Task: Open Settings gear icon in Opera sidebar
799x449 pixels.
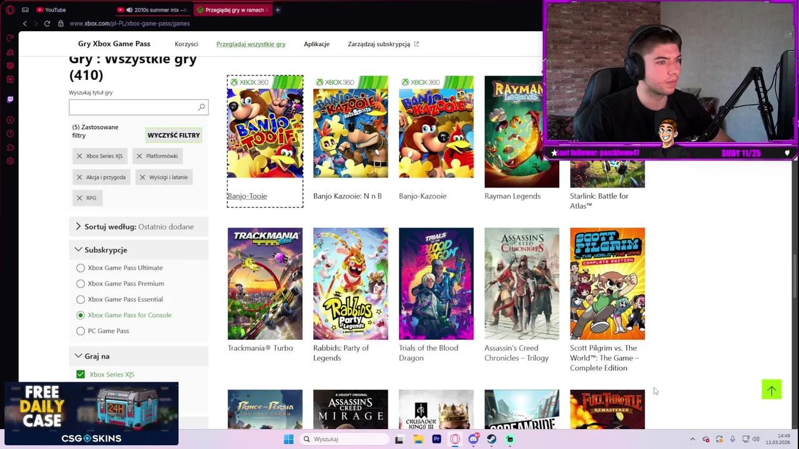Action: (10, 162)
